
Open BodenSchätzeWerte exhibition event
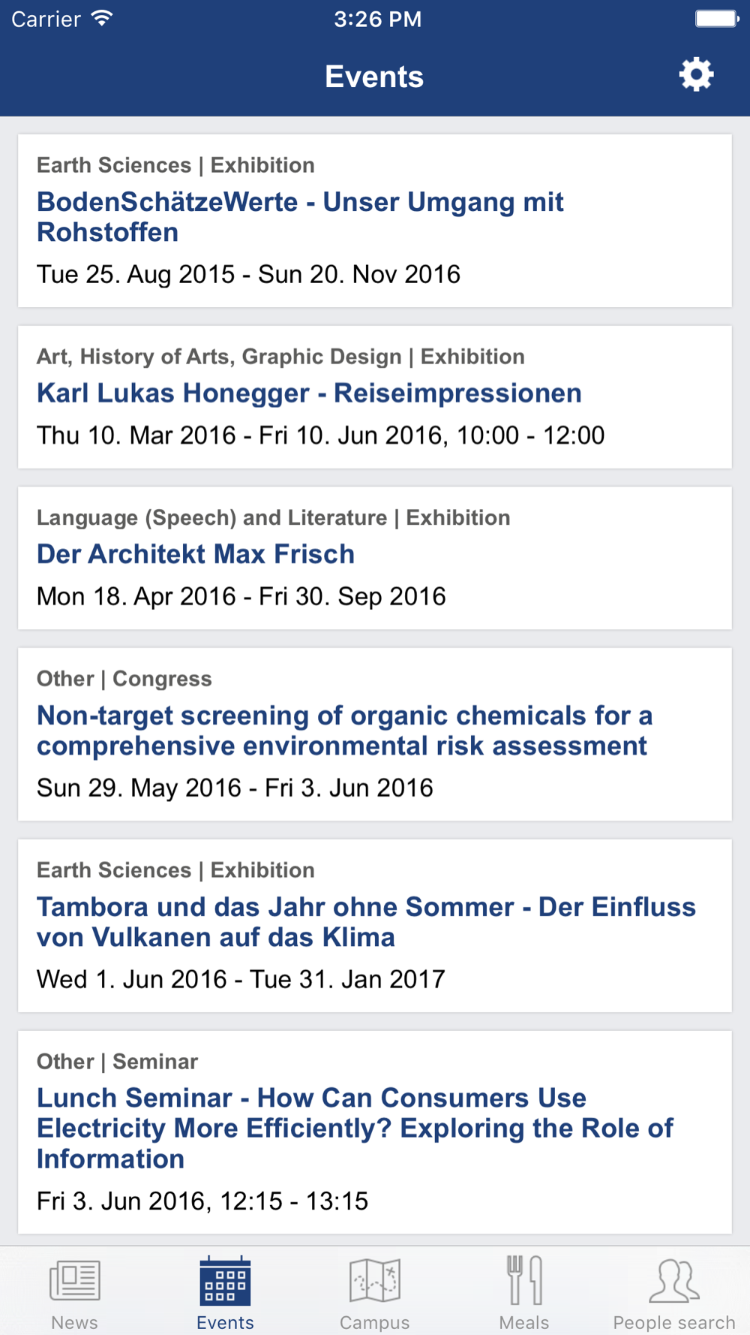(375, 221)
